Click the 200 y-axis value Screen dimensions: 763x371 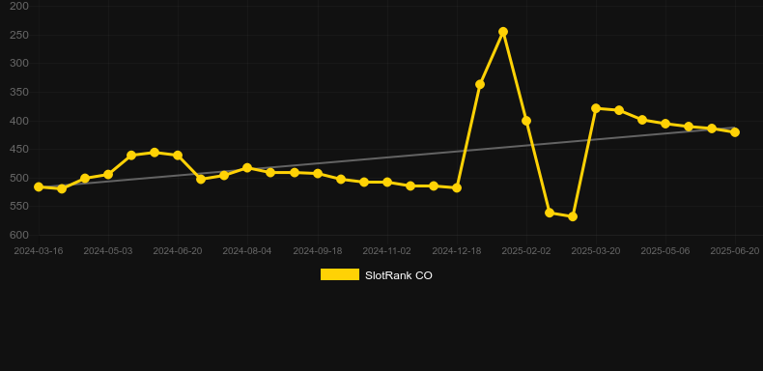click(x=19, y=6)
